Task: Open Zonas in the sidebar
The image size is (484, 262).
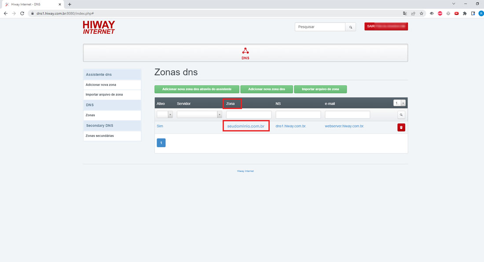Action: pos(112,115)
